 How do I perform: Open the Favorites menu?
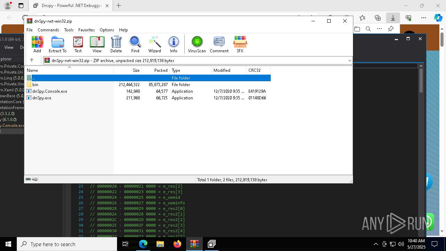(x=86, y=30)
